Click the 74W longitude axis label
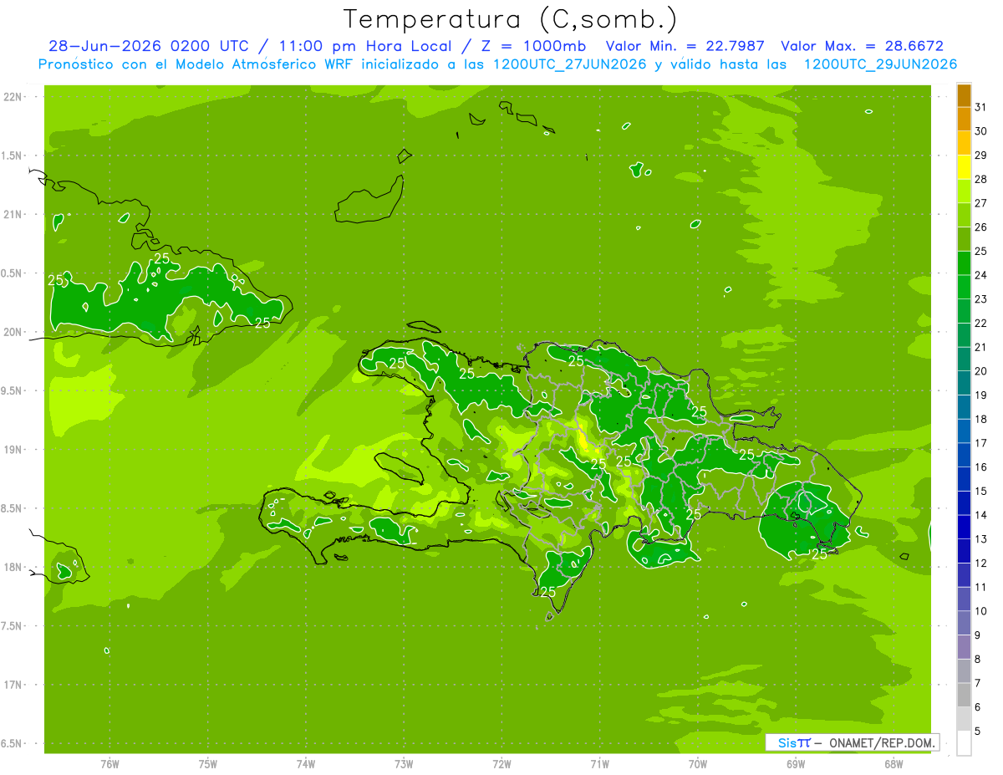This screenshot has width=1003, height=775. 306,764
